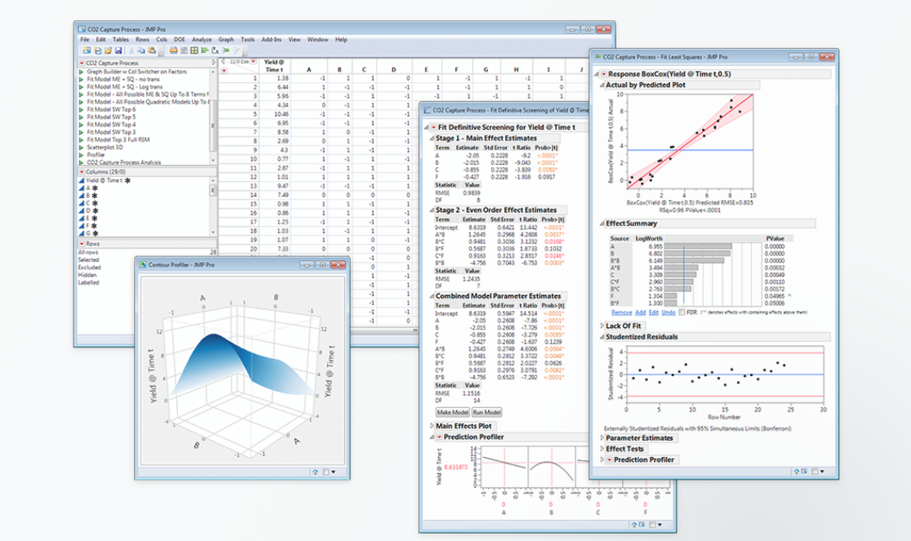Screen dimensions: 911x541
Task: Expand the Main Effects Plot section
Action: 432,425
